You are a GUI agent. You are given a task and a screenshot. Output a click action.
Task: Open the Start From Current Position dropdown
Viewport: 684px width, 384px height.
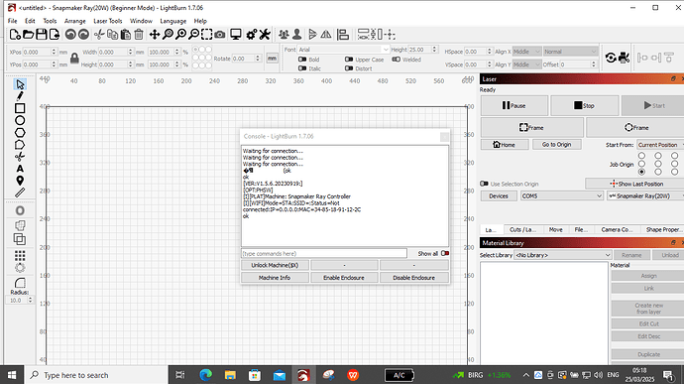[x=660, y=145]
